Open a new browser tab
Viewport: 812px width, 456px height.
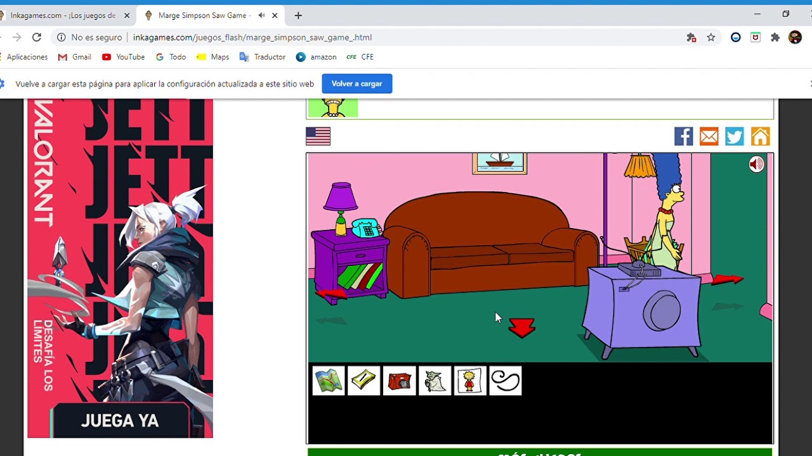(298, 15)
